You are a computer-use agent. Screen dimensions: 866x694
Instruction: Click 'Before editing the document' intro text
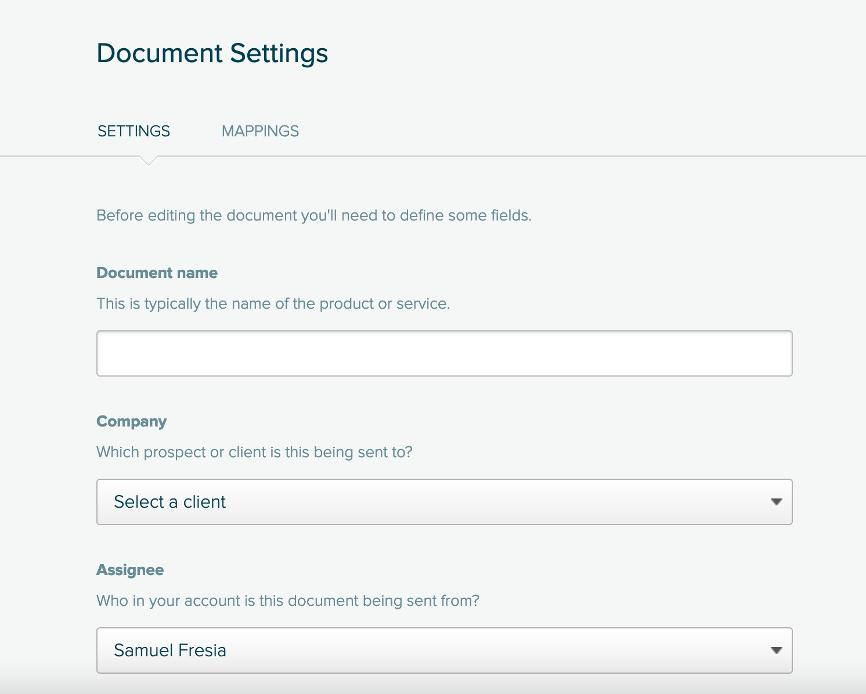(x=314, y=215)
